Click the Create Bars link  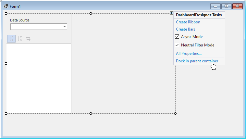185,29
